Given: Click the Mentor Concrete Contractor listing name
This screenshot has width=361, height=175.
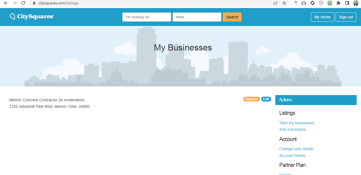Looking at the screenshot, I should pos(47,100).
